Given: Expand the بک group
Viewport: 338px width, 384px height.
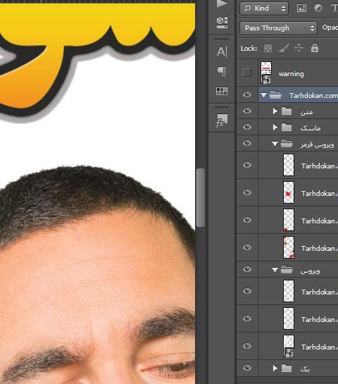Looking at the screenshot, I should (275, 368).
